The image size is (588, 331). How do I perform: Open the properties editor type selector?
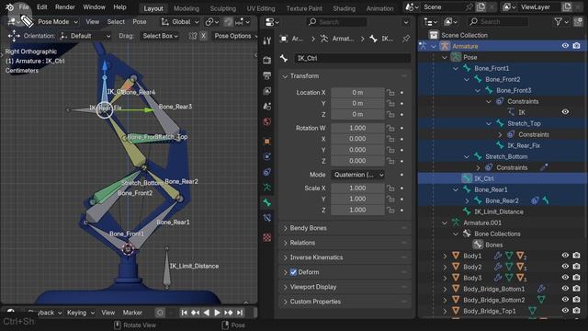click(x=272, y=22)
